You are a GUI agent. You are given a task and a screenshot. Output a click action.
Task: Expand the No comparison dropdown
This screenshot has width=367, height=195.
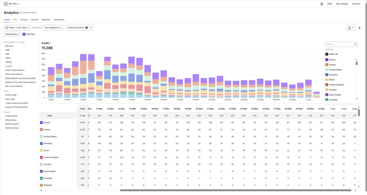click(53, 28)
